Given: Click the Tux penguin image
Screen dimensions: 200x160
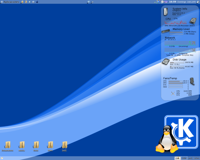Looking at the screenshot, I should [x=167, y=139].
